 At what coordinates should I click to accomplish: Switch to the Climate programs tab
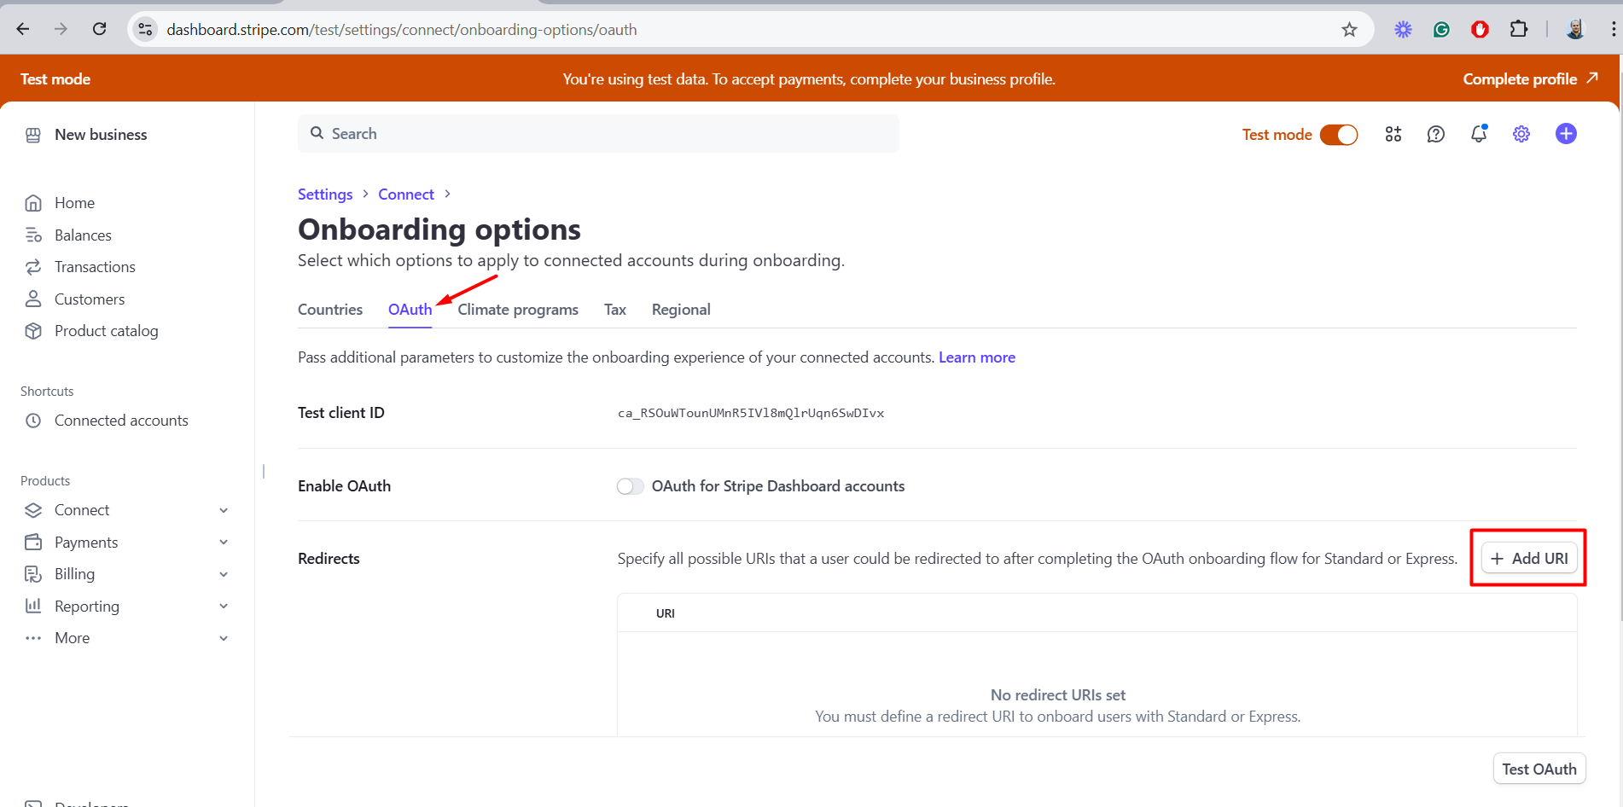518,310
